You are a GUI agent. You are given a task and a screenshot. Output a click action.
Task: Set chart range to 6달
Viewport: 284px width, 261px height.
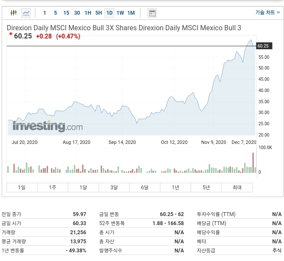[145, 188]
